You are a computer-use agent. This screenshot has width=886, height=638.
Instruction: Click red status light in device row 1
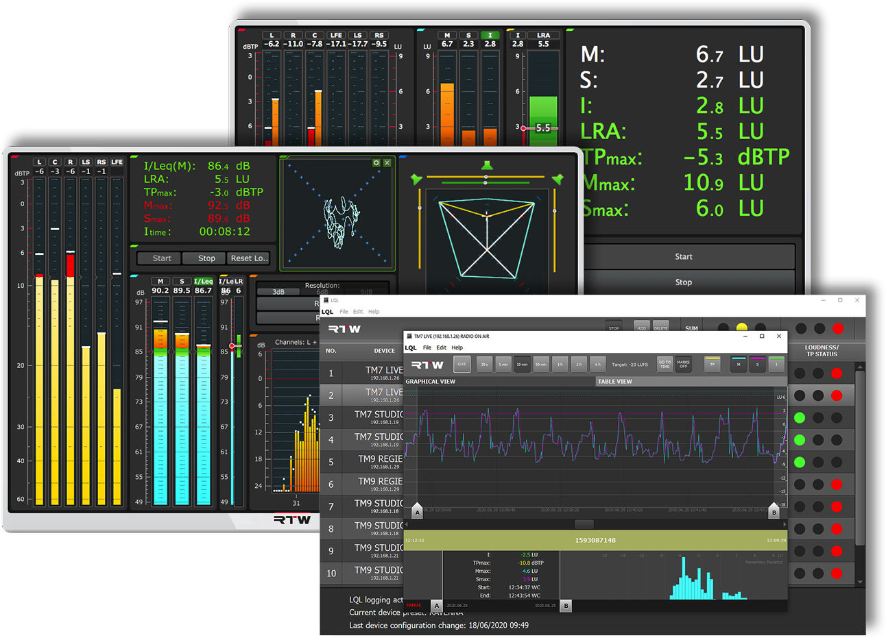(837, 373)
